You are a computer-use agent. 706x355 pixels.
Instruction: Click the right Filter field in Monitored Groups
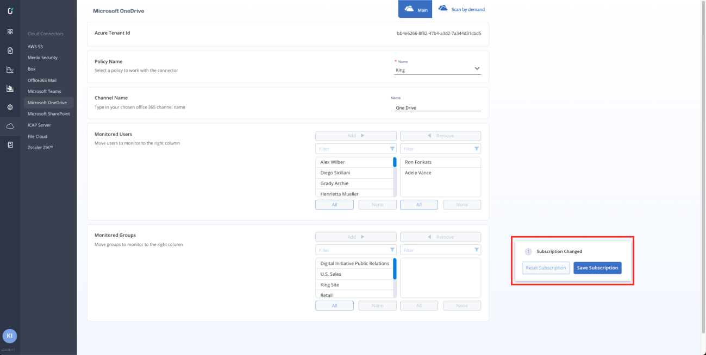coord(440,250)
